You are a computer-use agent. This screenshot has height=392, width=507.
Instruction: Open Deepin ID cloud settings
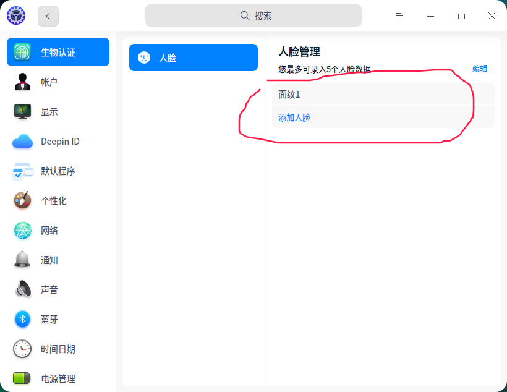[22, 141]
